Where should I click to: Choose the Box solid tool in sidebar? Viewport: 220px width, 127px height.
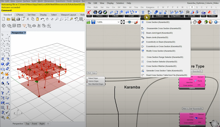point(3,64)
